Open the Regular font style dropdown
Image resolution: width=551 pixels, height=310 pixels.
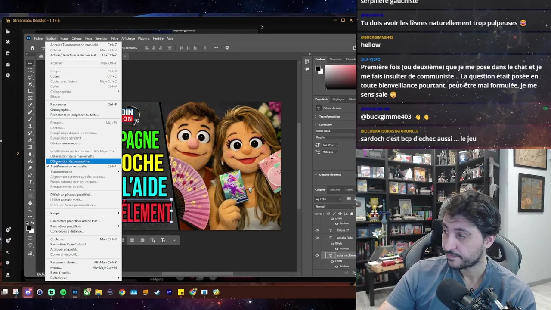click(336, 137)
